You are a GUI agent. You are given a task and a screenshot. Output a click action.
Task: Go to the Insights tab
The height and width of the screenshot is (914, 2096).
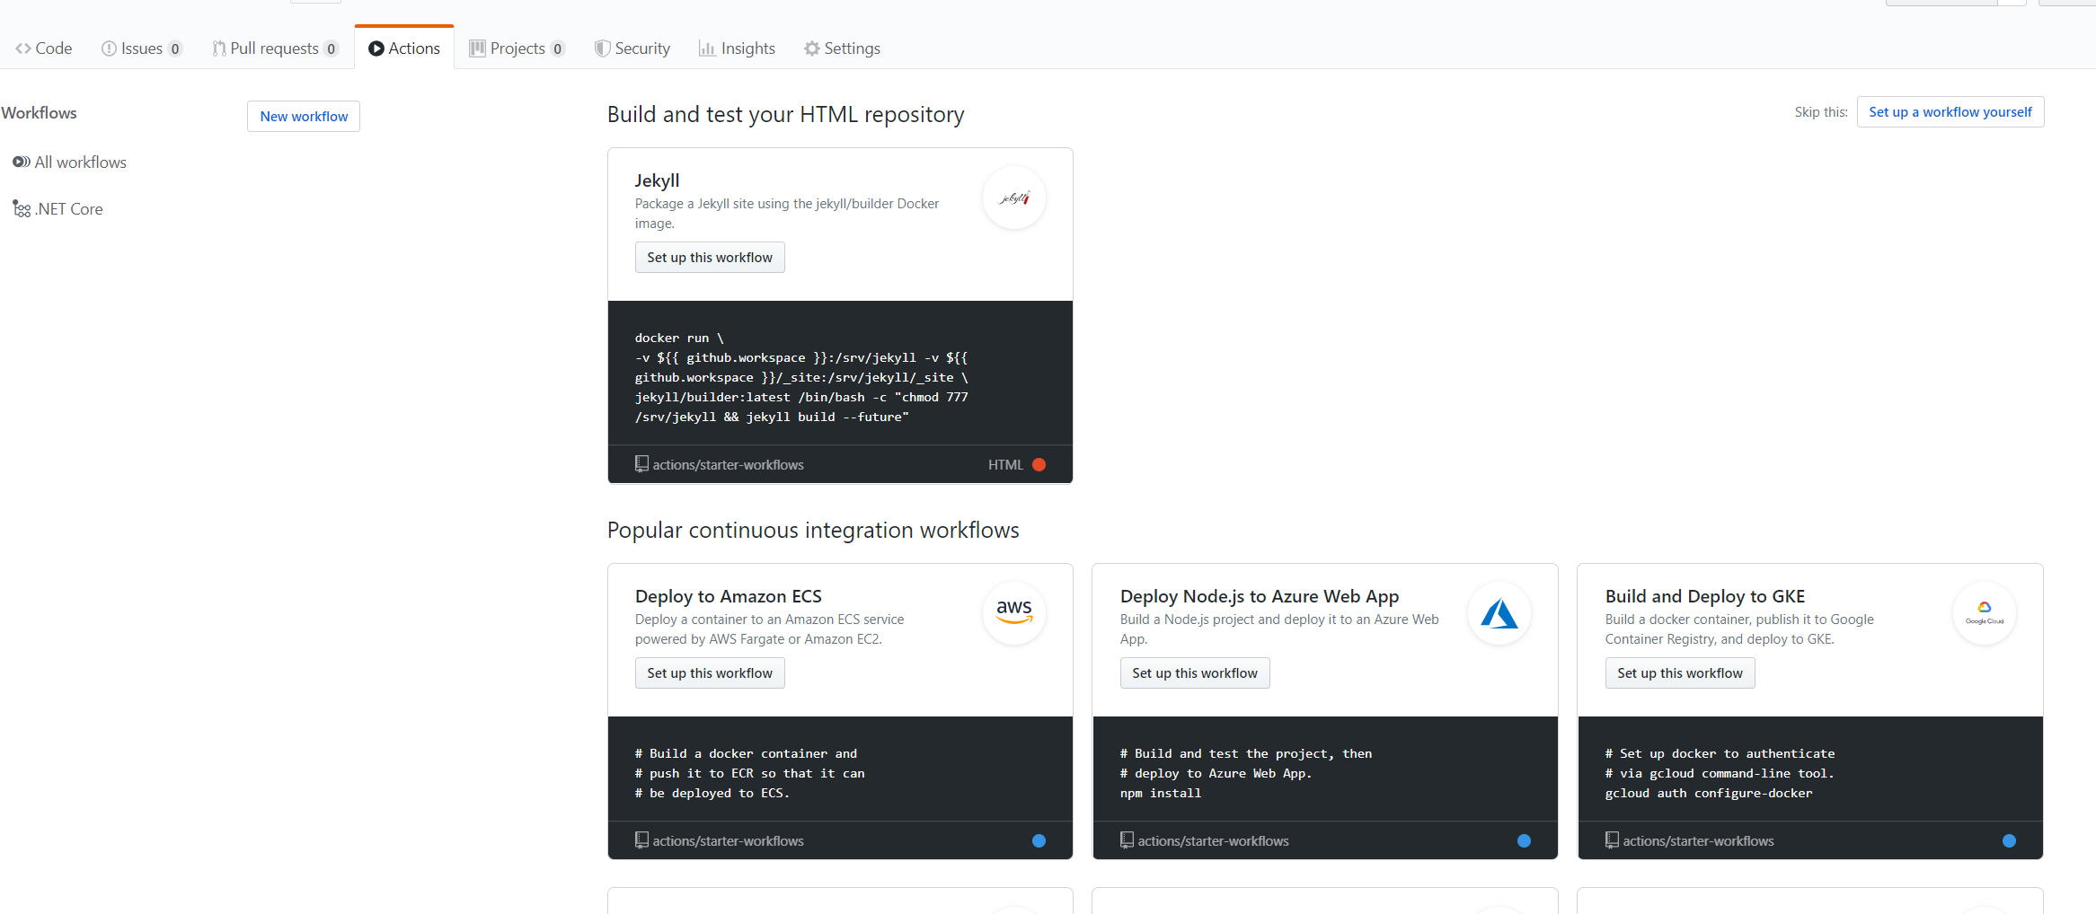tap(737, 48)
